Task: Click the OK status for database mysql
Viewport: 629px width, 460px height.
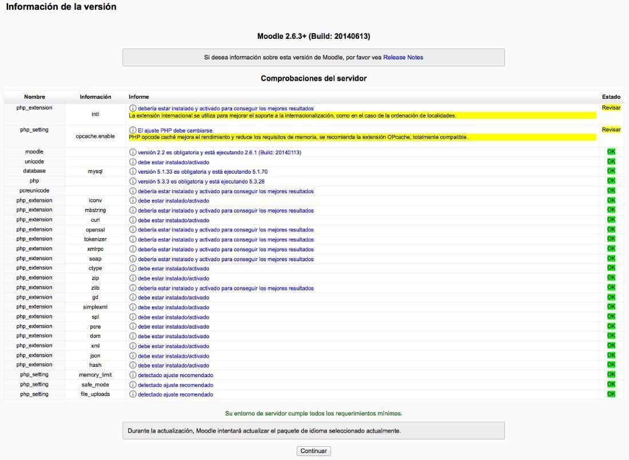Action: tap(611, 171)
